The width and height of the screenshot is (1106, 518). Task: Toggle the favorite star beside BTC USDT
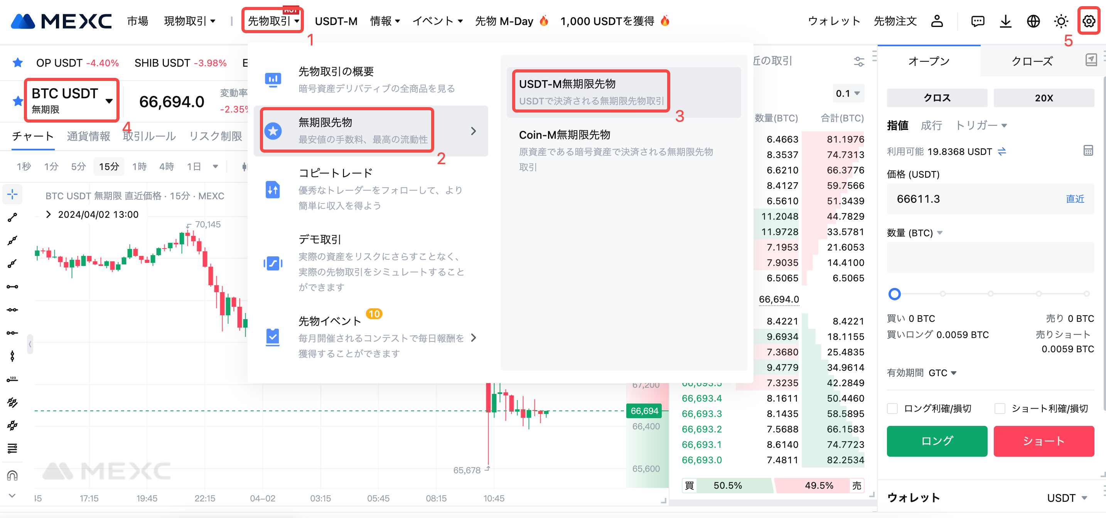pos(18,101)
